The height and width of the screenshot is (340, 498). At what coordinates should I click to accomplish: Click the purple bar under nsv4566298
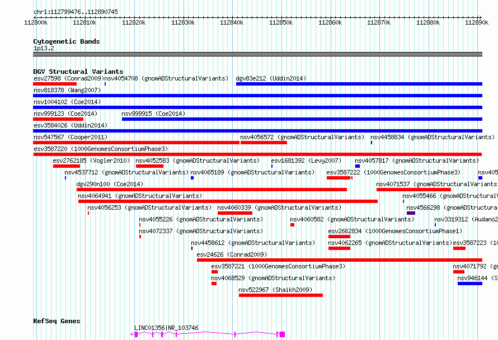tap(411, 213)
